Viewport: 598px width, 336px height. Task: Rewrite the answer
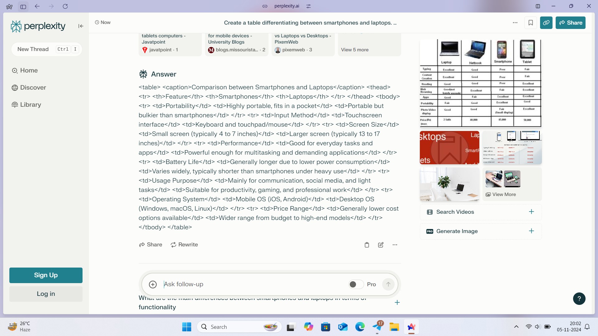(x=184, y=245)
